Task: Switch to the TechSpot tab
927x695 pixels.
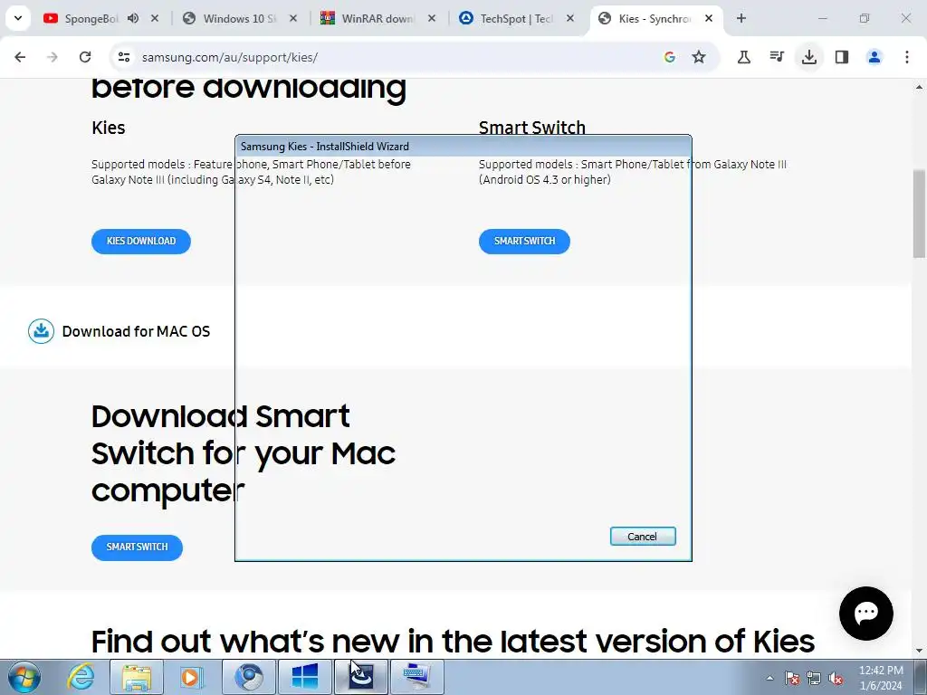Action: click(515, 18)
